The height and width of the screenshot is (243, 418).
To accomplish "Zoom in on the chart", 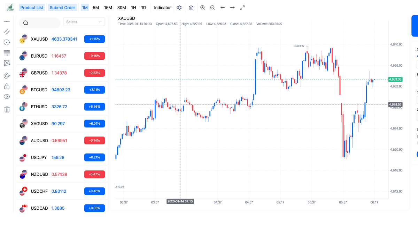I will click(202, 8).
